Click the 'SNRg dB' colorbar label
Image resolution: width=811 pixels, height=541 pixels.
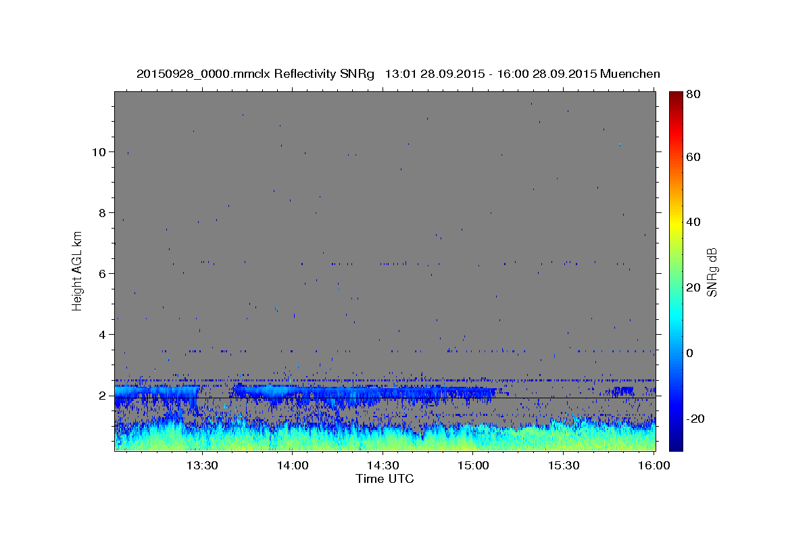[x=712, y=271]
